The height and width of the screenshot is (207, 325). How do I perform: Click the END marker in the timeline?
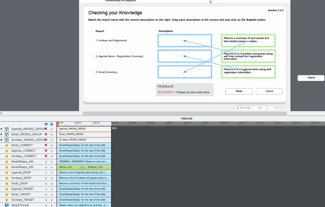[x=114, y=128]
